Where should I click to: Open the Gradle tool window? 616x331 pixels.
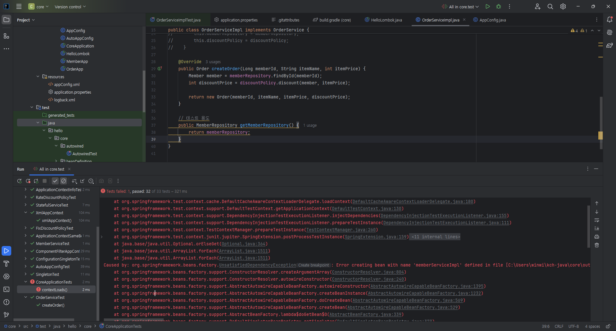pos(610,45)
